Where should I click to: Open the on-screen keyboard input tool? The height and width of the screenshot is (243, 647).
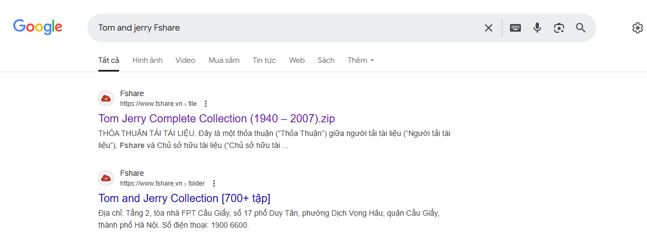coord(515,28)
